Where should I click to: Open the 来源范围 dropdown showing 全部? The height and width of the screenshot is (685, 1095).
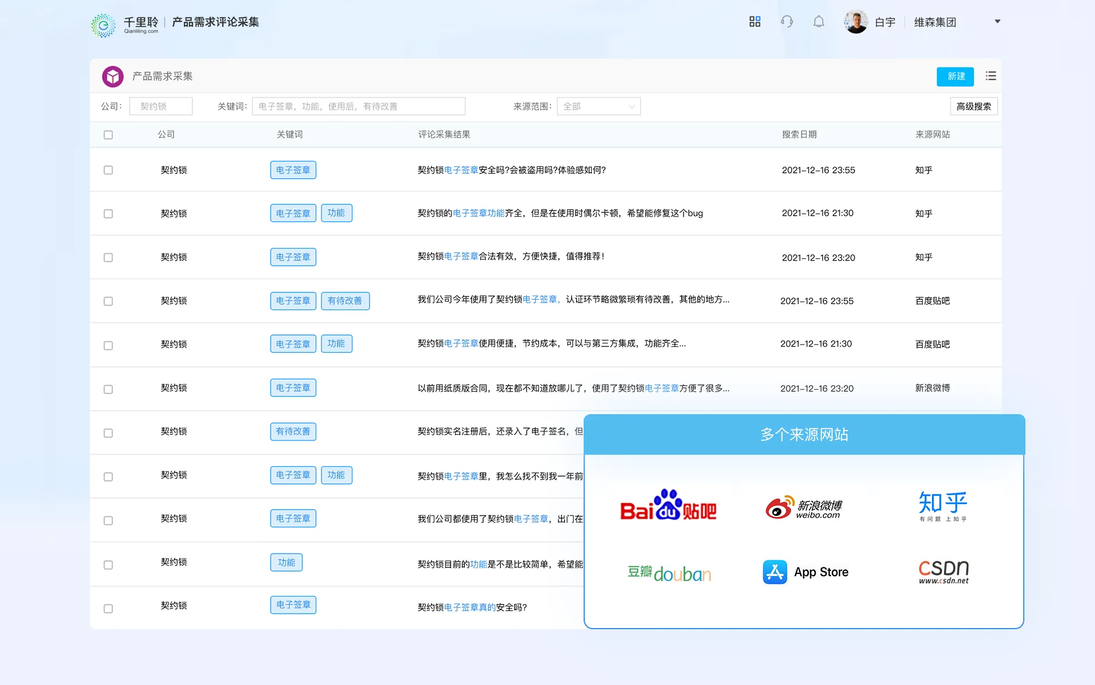[598, 106]
